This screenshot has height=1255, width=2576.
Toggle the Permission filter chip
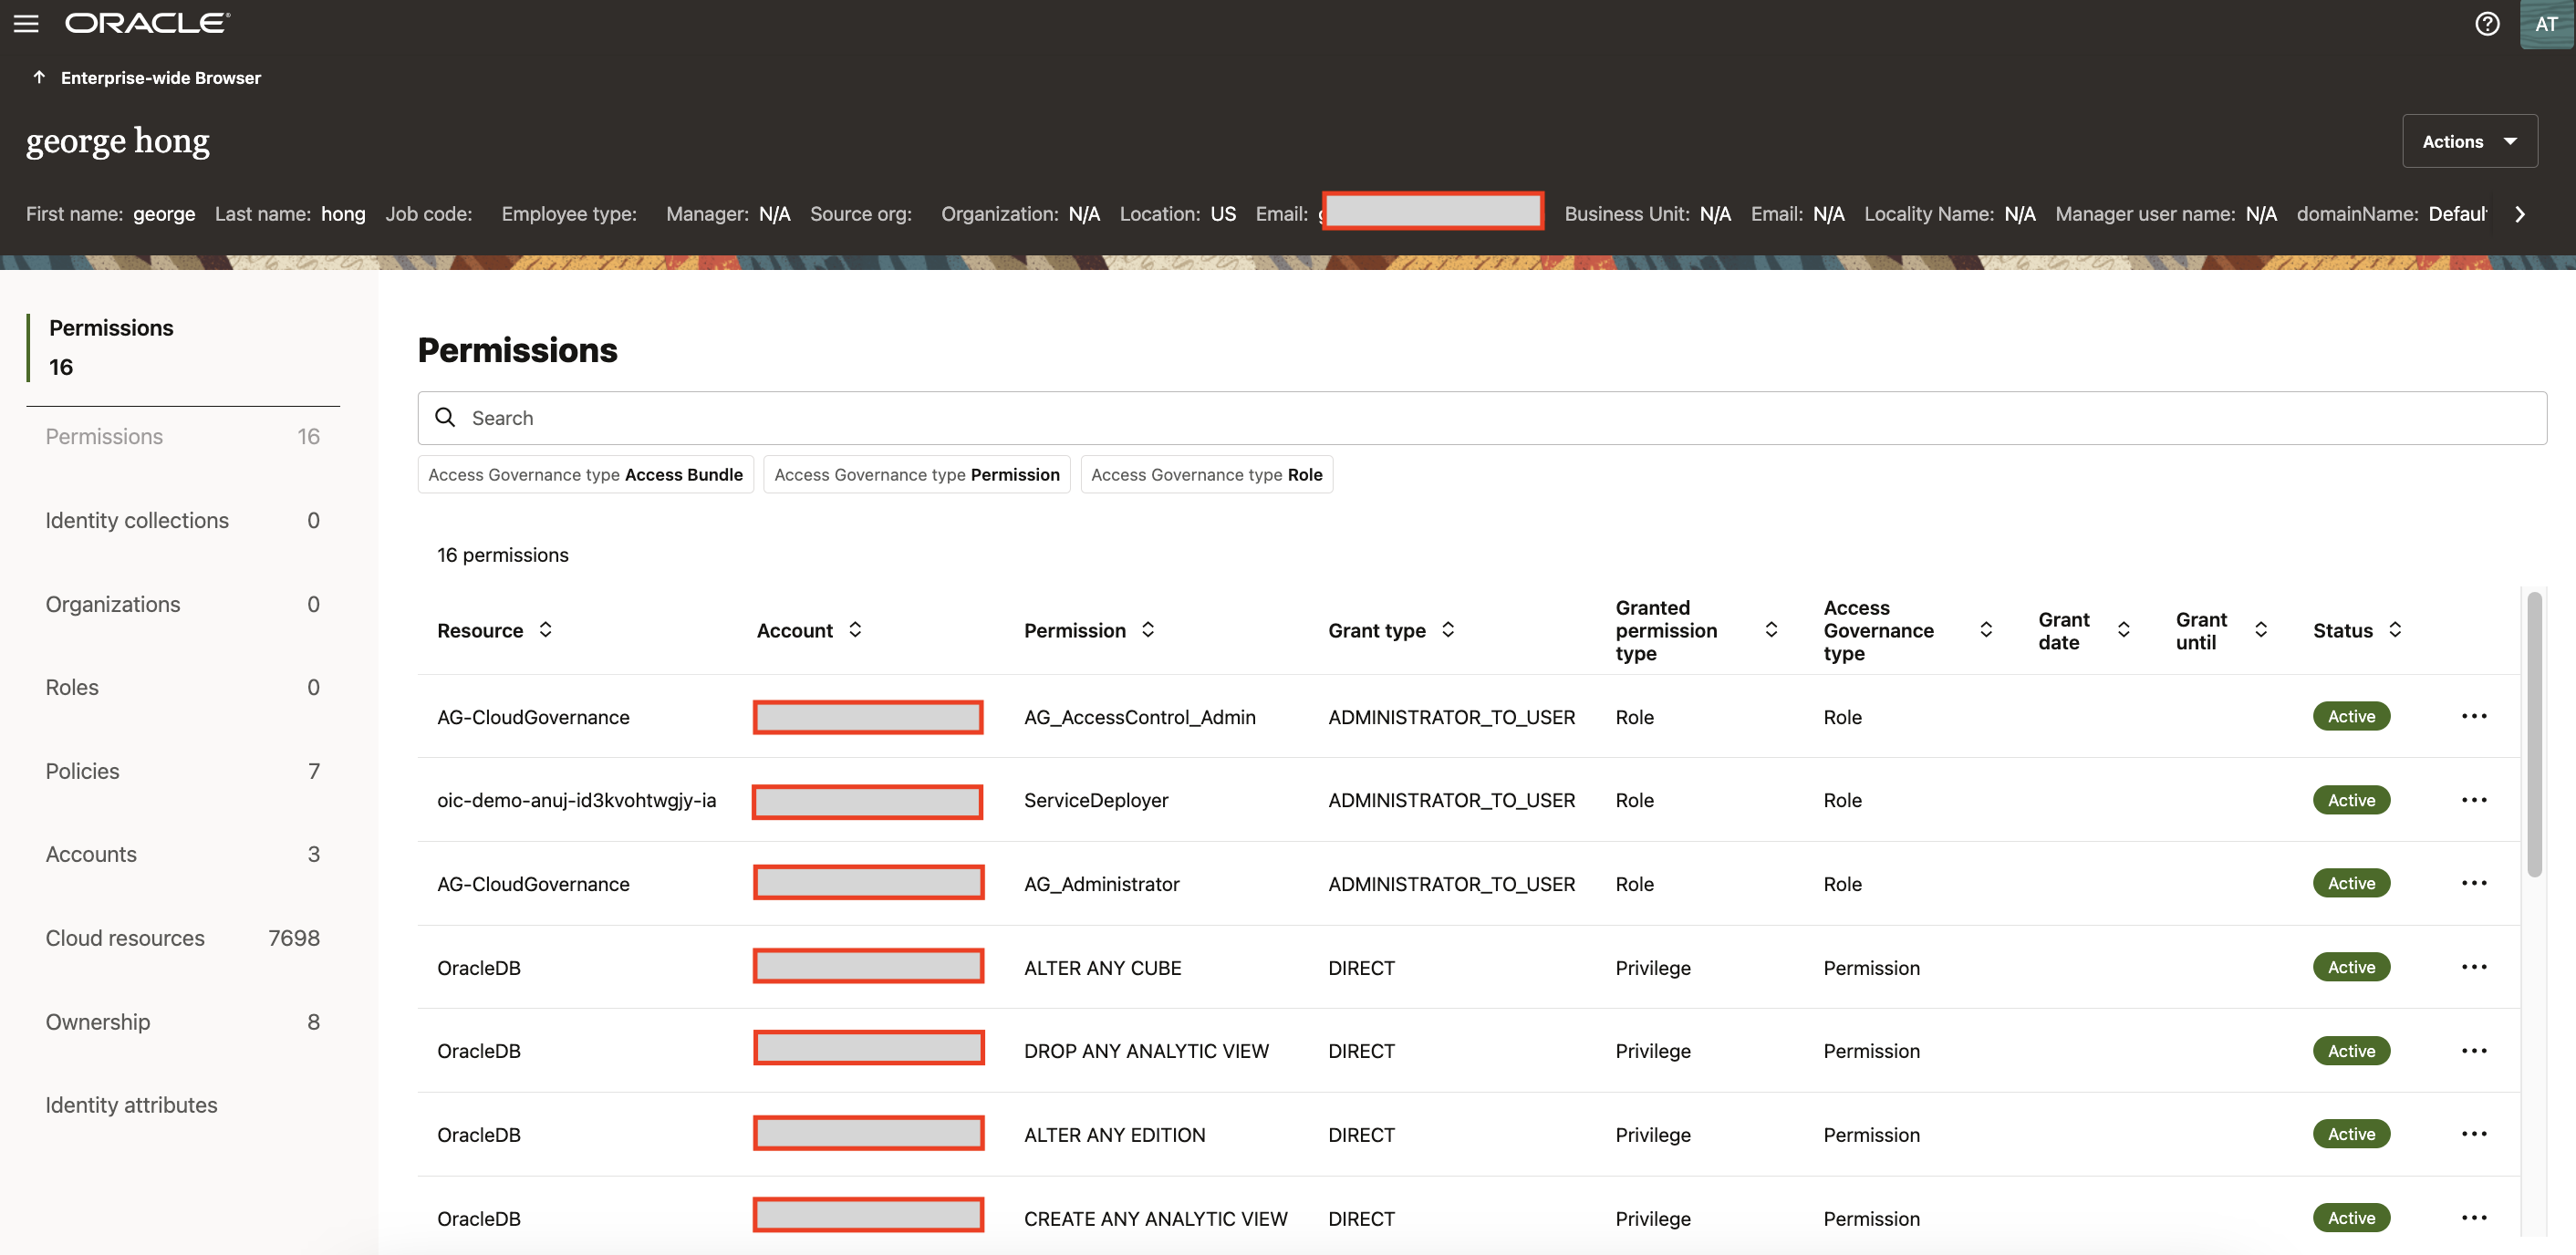[x=916, y=474]
